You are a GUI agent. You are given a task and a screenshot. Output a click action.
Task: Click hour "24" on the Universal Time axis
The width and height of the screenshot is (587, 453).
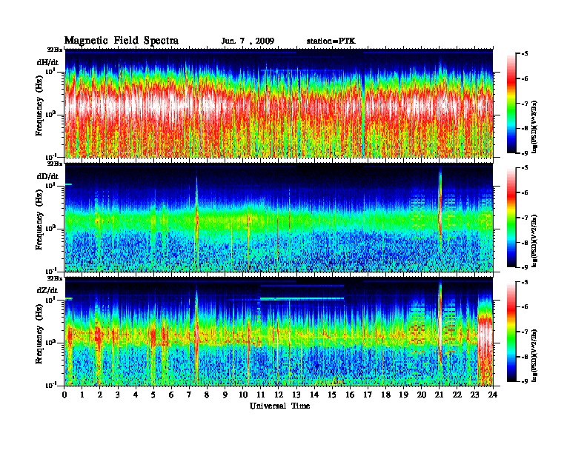click(493, 395)
